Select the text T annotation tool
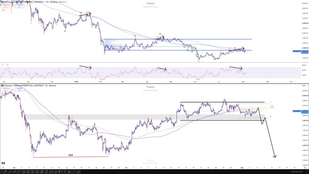 (65, 172)
